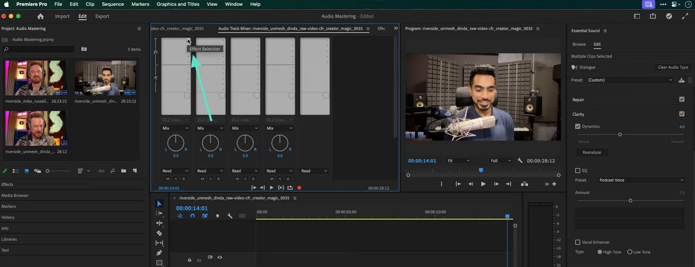
Task: Open the Podcast Voice preset dropdown
Action: 640,180
